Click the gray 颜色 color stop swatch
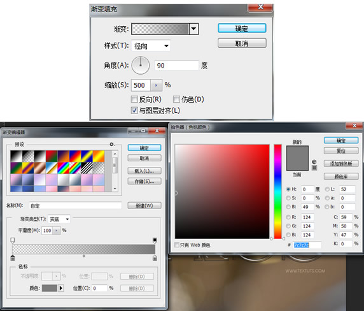364x311 pixels. (x=50, y=288)
